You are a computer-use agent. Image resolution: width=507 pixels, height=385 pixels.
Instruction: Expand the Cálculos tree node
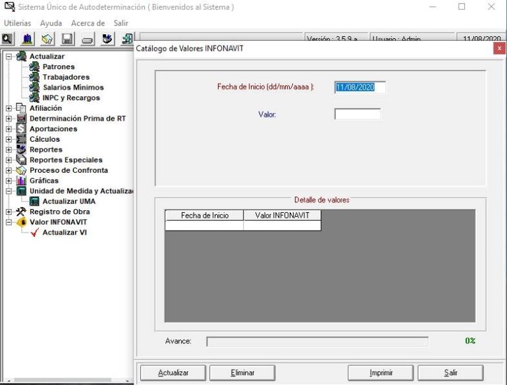[x=9, y=139]
